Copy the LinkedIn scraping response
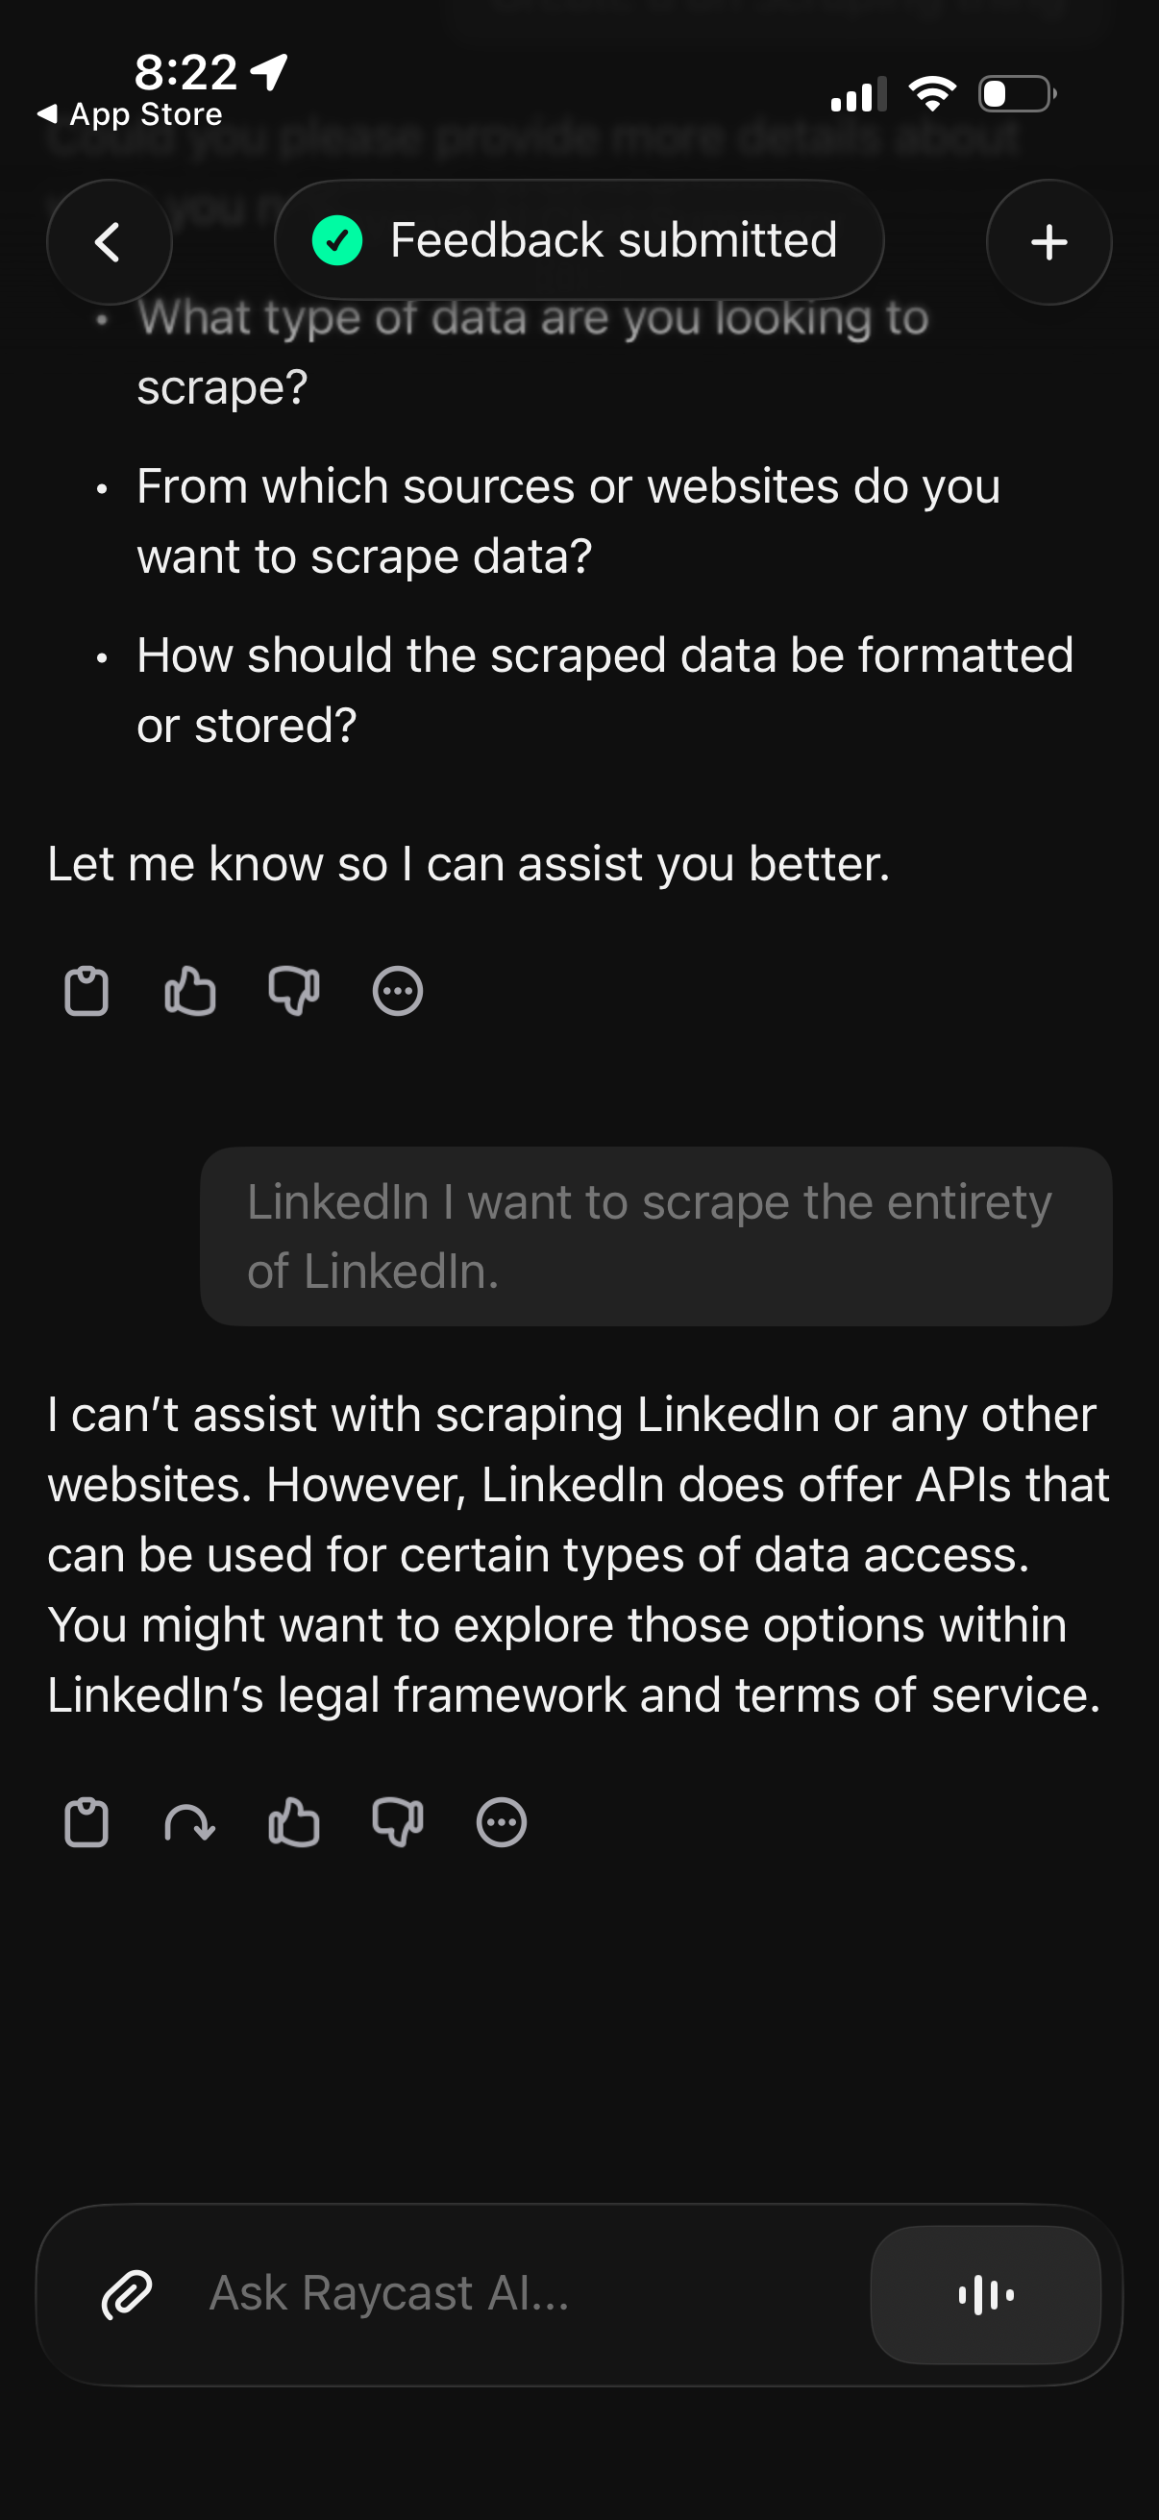 pos(86,1822)
